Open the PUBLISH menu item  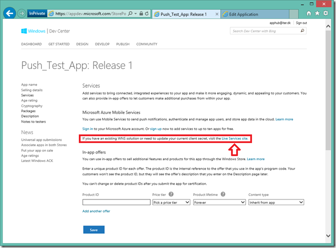click(123, 44)
